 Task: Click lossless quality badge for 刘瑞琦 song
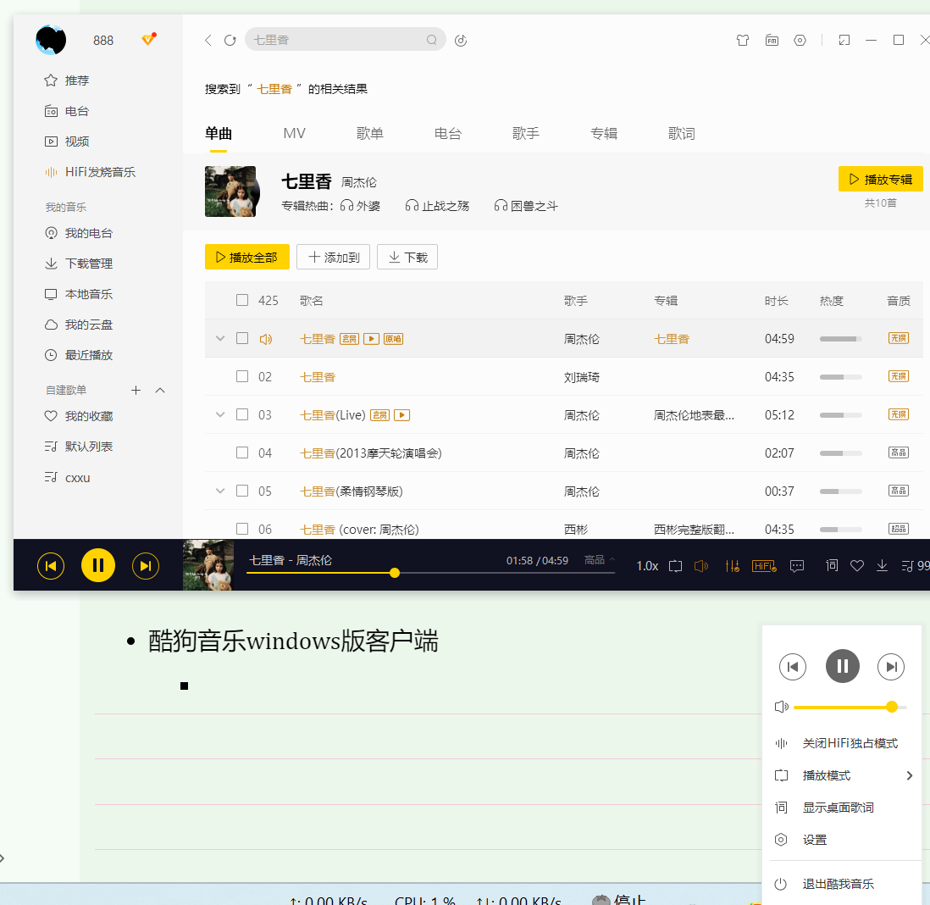pos(899,376)
